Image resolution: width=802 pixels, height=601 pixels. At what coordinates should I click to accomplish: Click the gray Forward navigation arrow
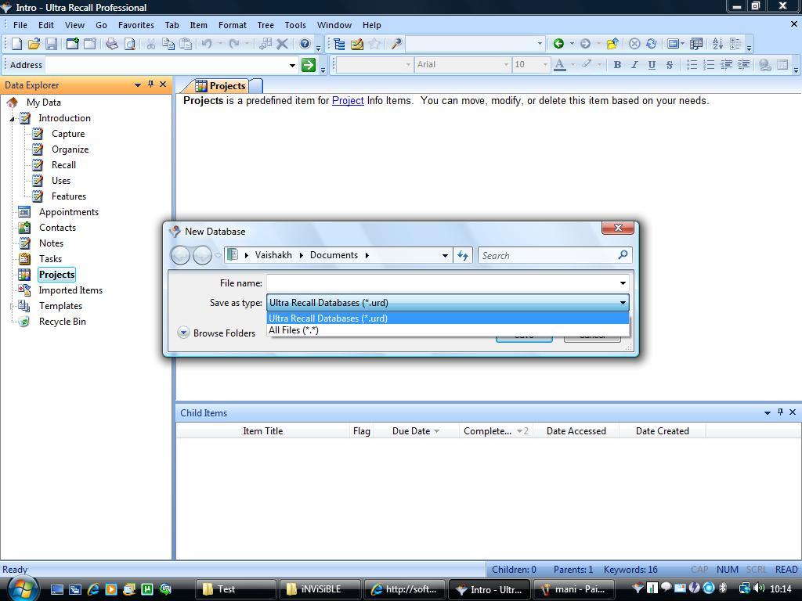tap(586, 44)
